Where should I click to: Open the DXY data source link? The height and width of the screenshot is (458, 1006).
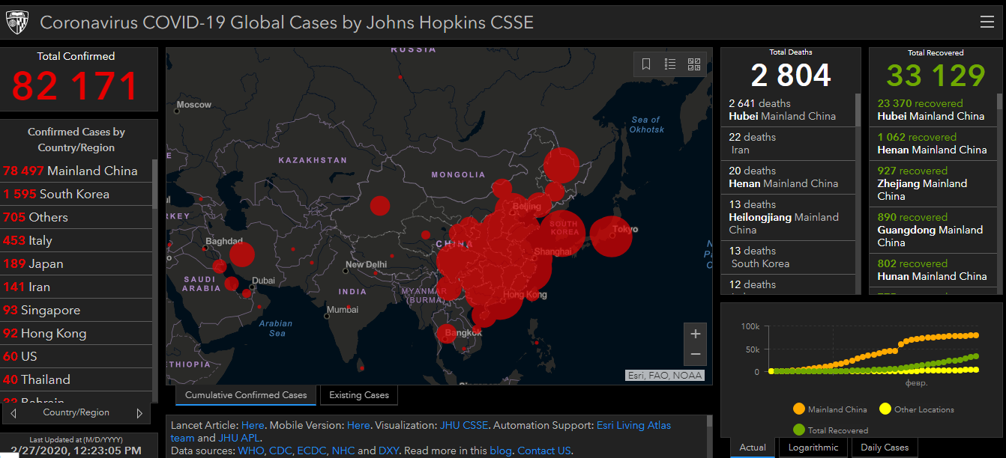(x=389, y=451)
